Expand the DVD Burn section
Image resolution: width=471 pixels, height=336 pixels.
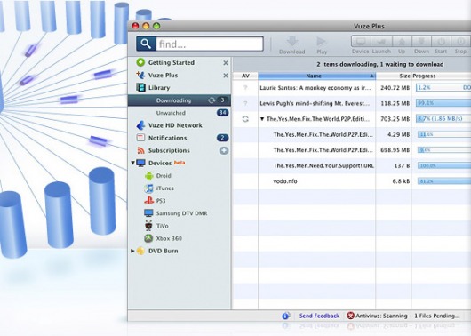[x=132, y=251]
